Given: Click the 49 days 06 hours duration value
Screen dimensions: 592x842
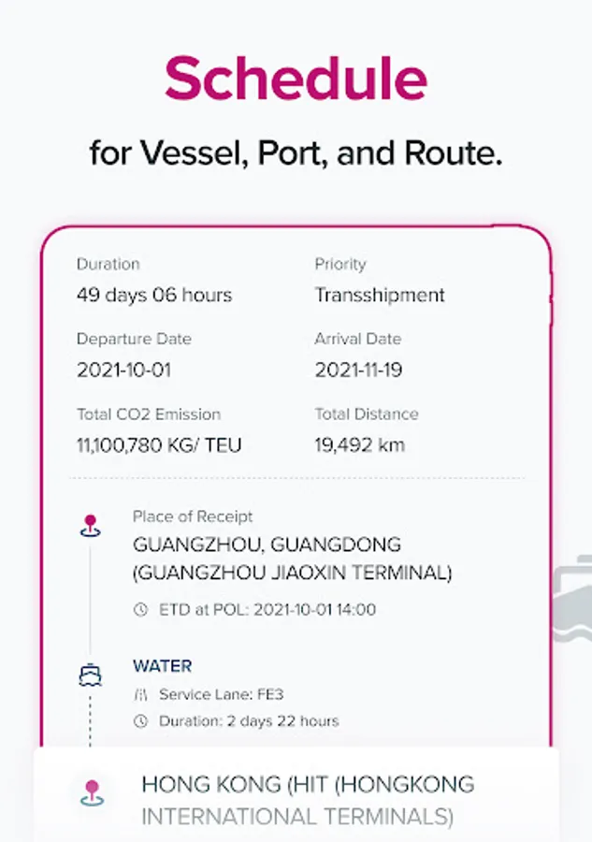Looking at the screenshot, I should 154,296.
